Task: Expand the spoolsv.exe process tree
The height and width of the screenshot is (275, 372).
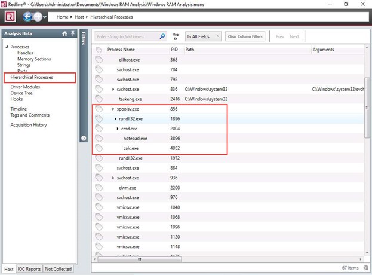Action: [113, 109]
